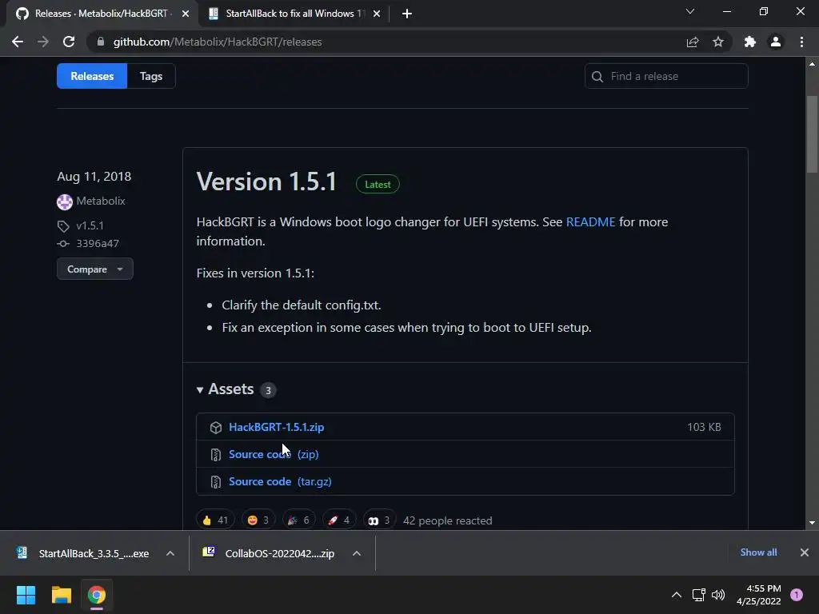The height and width of the screenshot is (614, 819).
Task: Open the Chrome extensions puzzle icon
Action: (x=750, y=42)
